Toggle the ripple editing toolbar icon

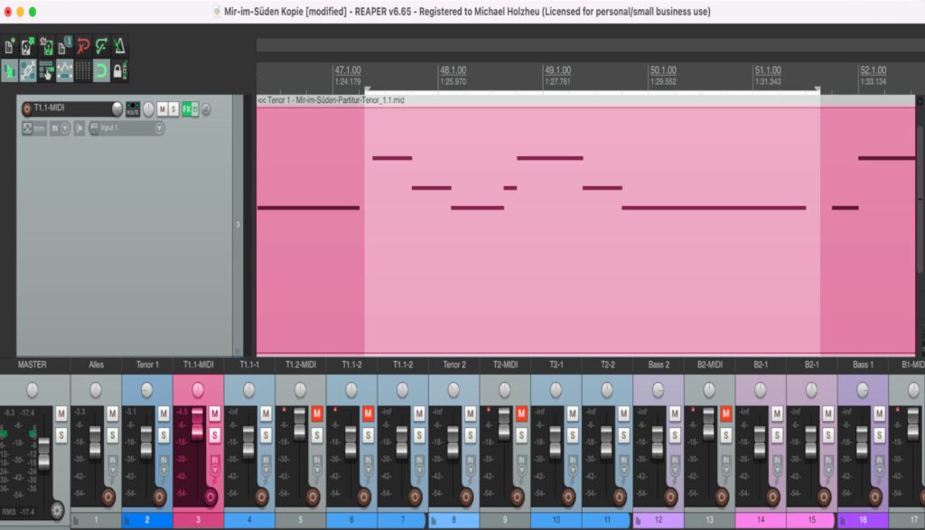(46, 70)
